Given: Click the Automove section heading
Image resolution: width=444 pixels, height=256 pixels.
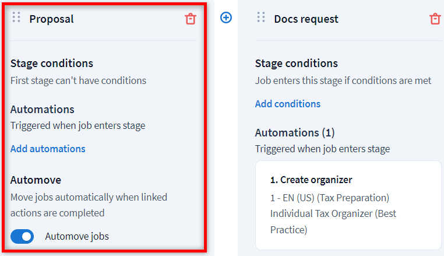Looking at the screenshot, I should [x=36, y=180].
